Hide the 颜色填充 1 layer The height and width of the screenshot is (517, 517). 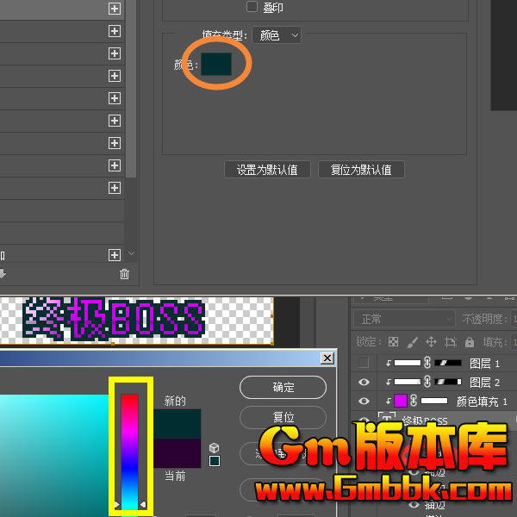(364, 401)
